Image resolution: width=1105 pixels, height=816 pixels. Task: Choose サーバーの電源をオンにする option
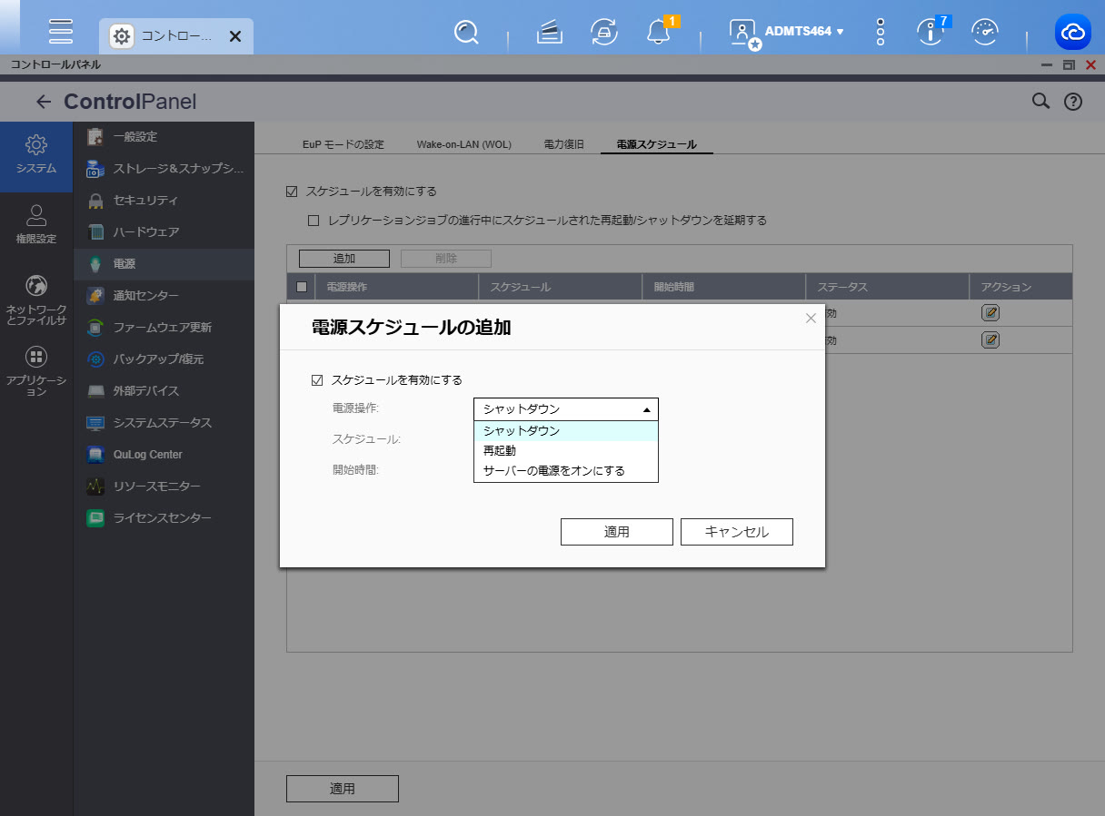554,471
